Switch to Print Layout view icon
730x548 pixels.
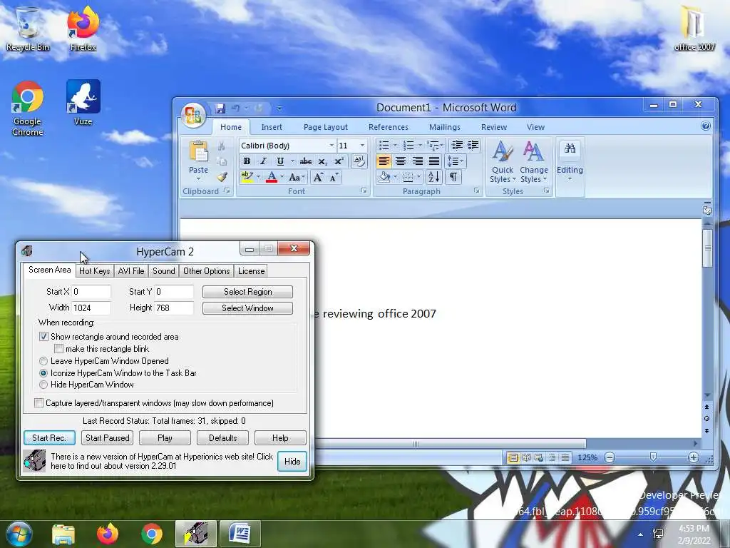pyautogui.click(x=513, y=457)
